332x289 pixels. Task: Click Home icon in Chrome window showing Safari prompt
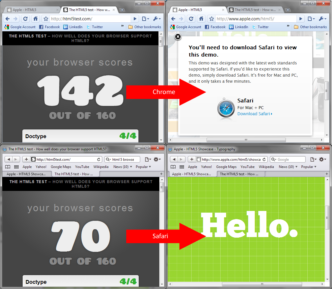(x=201, y=19)
